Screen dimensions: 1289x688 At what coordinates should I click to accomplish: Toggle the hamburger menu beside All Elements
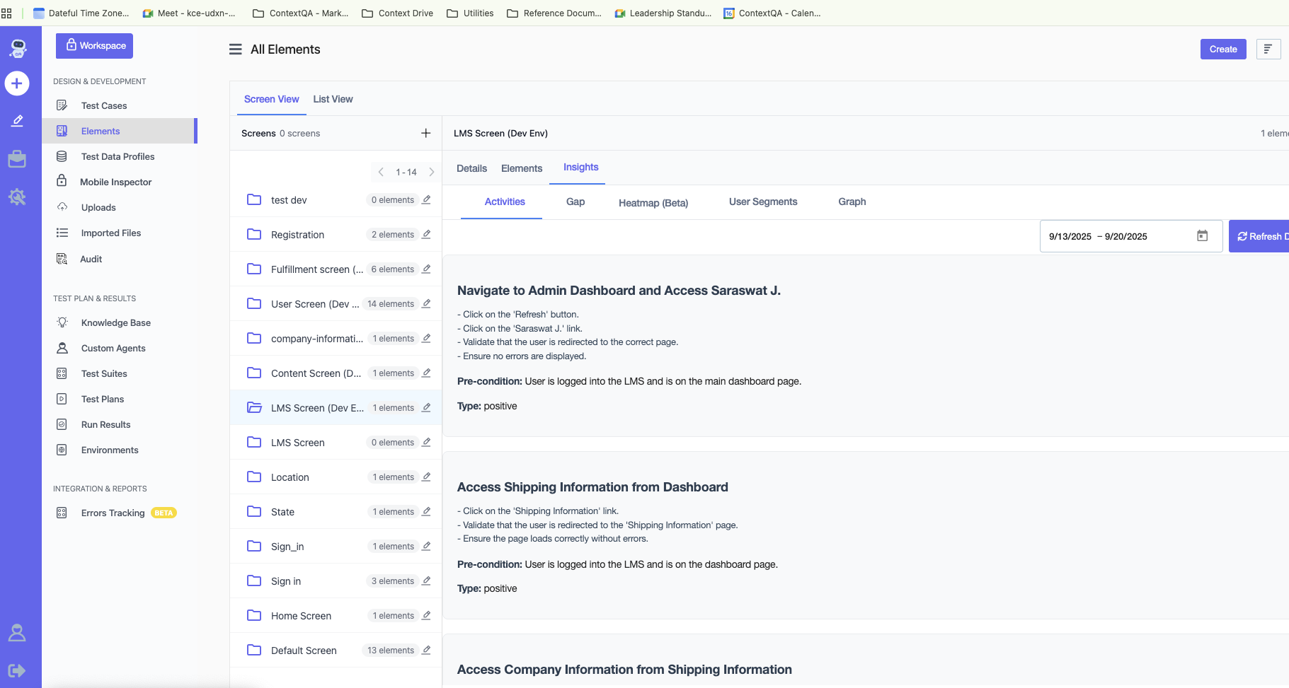(236, 49)
